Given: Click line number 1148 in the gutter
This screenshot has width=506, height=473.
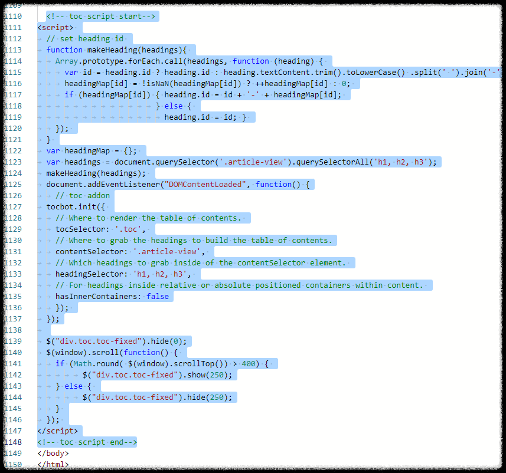Looking at the screenshot, I should click(13, 442).
